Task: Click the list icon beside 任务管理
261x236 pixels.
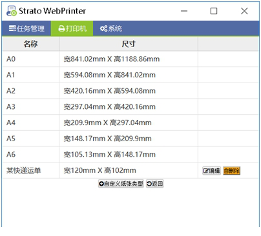Action: (x=12, y=28)
